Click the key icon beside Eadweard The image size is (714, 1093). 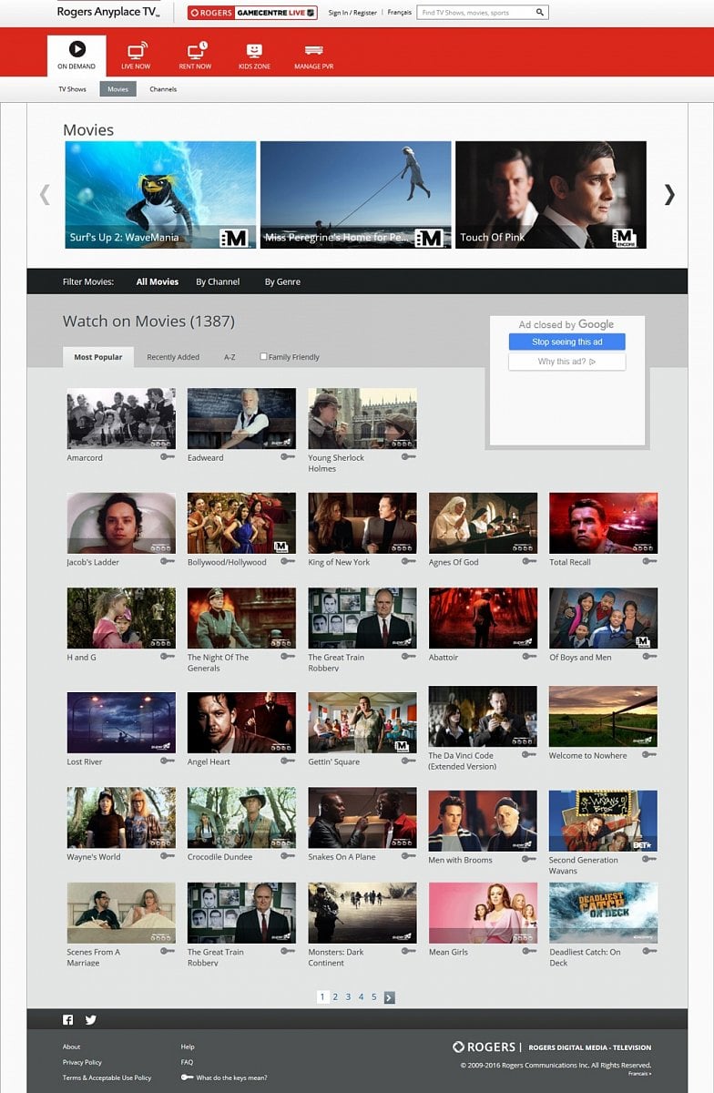tap(288, 456)
